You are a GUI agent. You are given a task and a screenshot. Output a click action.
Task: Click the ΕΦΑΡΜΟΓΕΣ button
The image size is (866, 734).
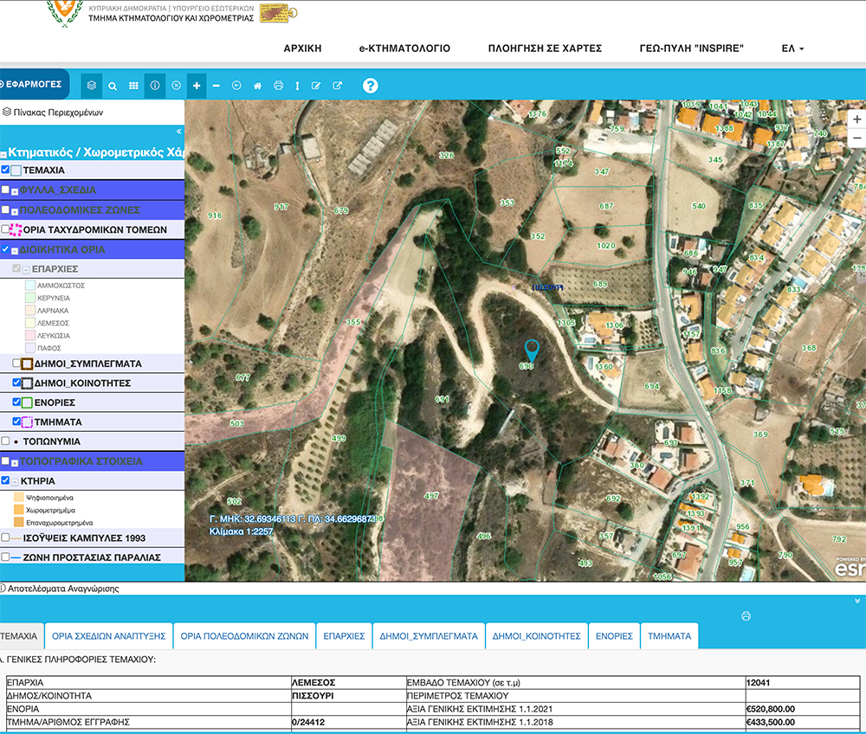tap(33, 84)
